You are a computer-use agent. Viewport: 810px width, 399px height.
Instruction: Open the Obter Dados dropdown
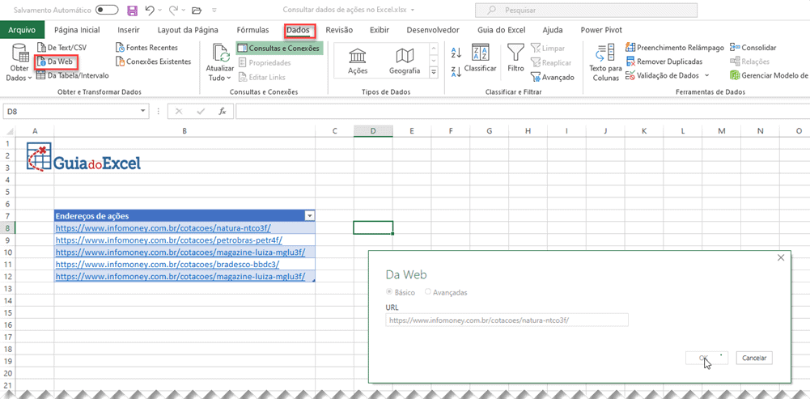19,62
